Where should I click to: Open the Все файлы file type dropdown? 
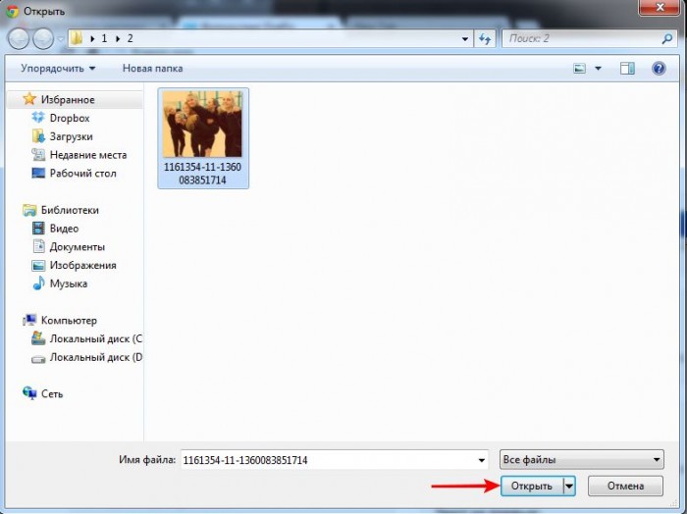pyautogui.click(x=581, y=460)
